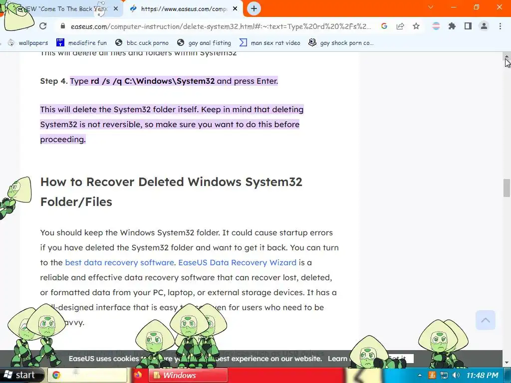Close the easeus.com tab
The height and width of the screenshot is (383, 511).
(235, 9)
